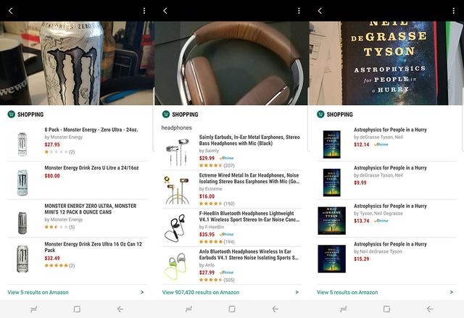Tap captured Monster can photo
464x318 pixels.
(77, 63)
